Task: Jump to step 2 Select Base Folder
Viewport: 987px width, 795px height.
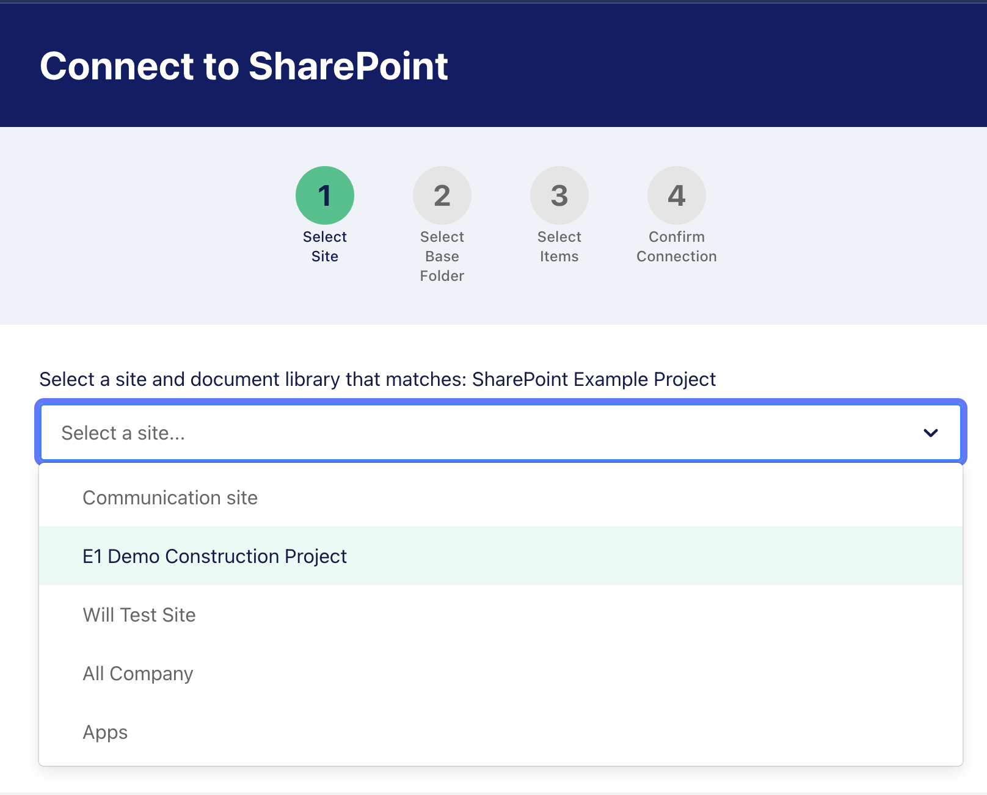Action: pos(442,195)
